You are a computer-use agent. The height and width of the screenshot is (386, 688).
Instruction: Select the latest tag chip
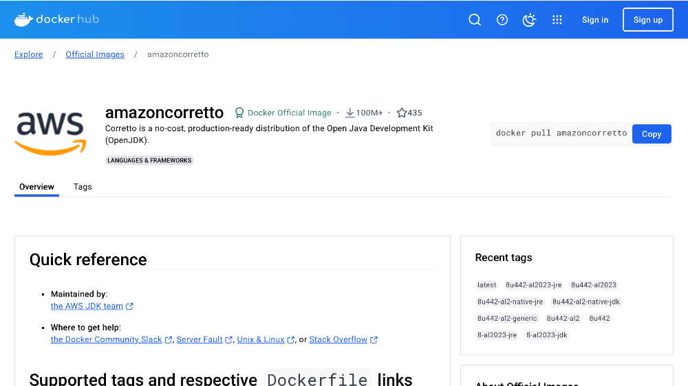(486, 285)
